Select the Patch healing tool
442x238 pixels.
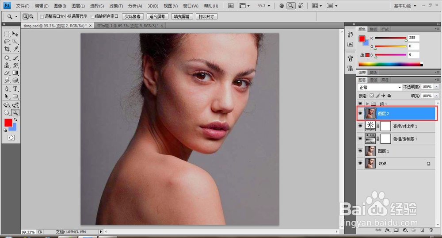(x=7, y=58)
